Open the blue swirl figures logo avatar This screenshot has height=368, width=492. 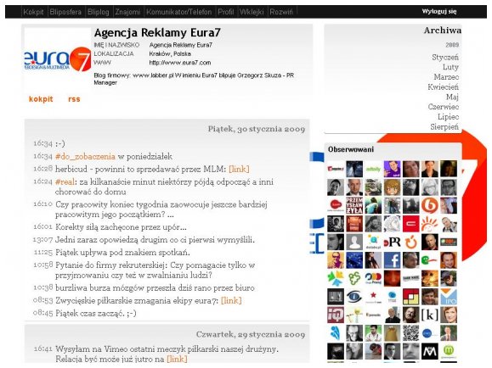click(x=336, y=333)
